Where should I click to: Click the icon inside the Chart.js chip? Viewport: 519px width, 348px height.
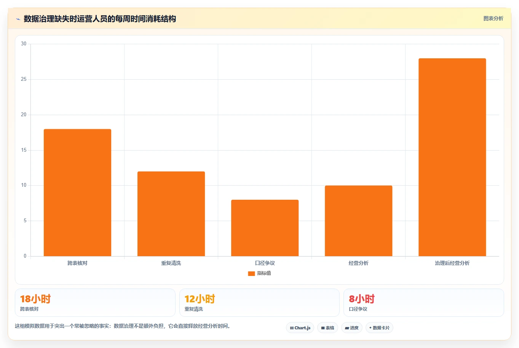pos(292,328)
